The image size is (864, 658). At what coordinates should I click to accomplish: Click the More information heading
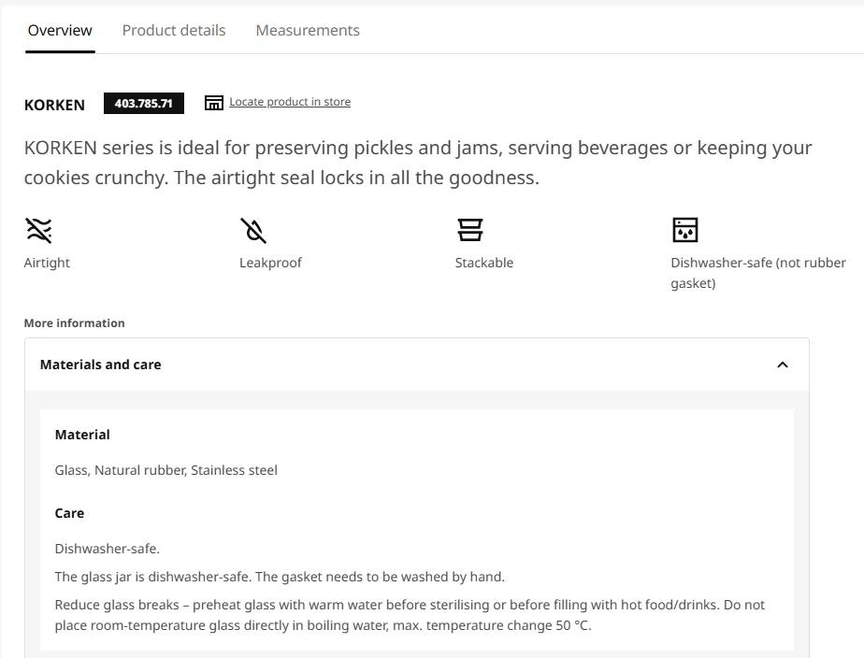[x=75, y=323]
